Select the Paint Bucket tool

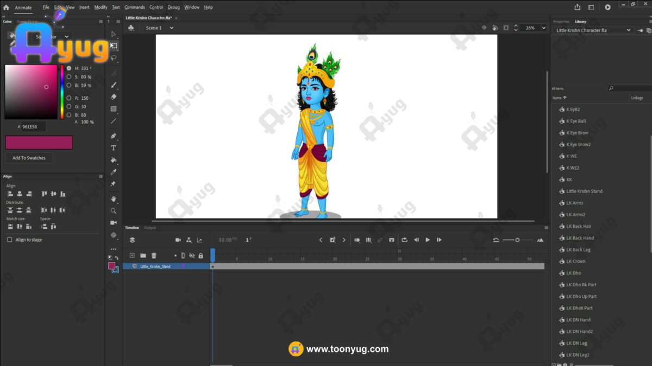[x=114, y=160]
